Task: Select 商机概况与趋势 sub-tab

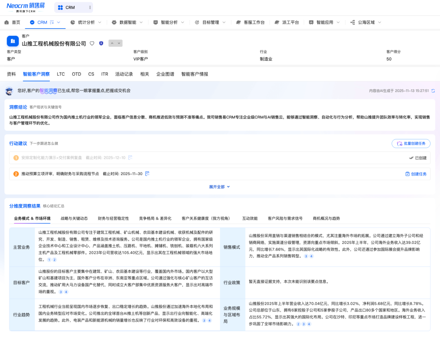Action: [x=326, y=218]
